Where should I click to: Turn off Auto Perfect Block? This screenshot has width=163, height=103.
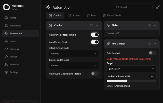95,42
